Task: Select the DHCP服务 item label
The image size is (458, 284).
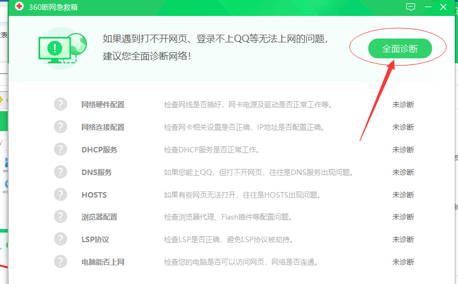Action: (x=99, y=150)
